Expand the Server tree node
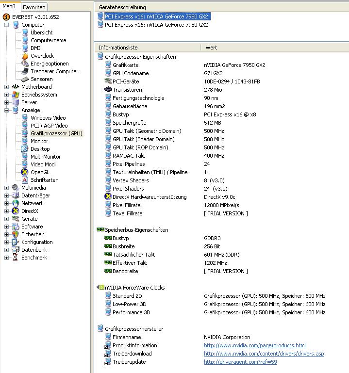This screenshot has height=373, width=349. pyautogui.click(x=6, y=102)
